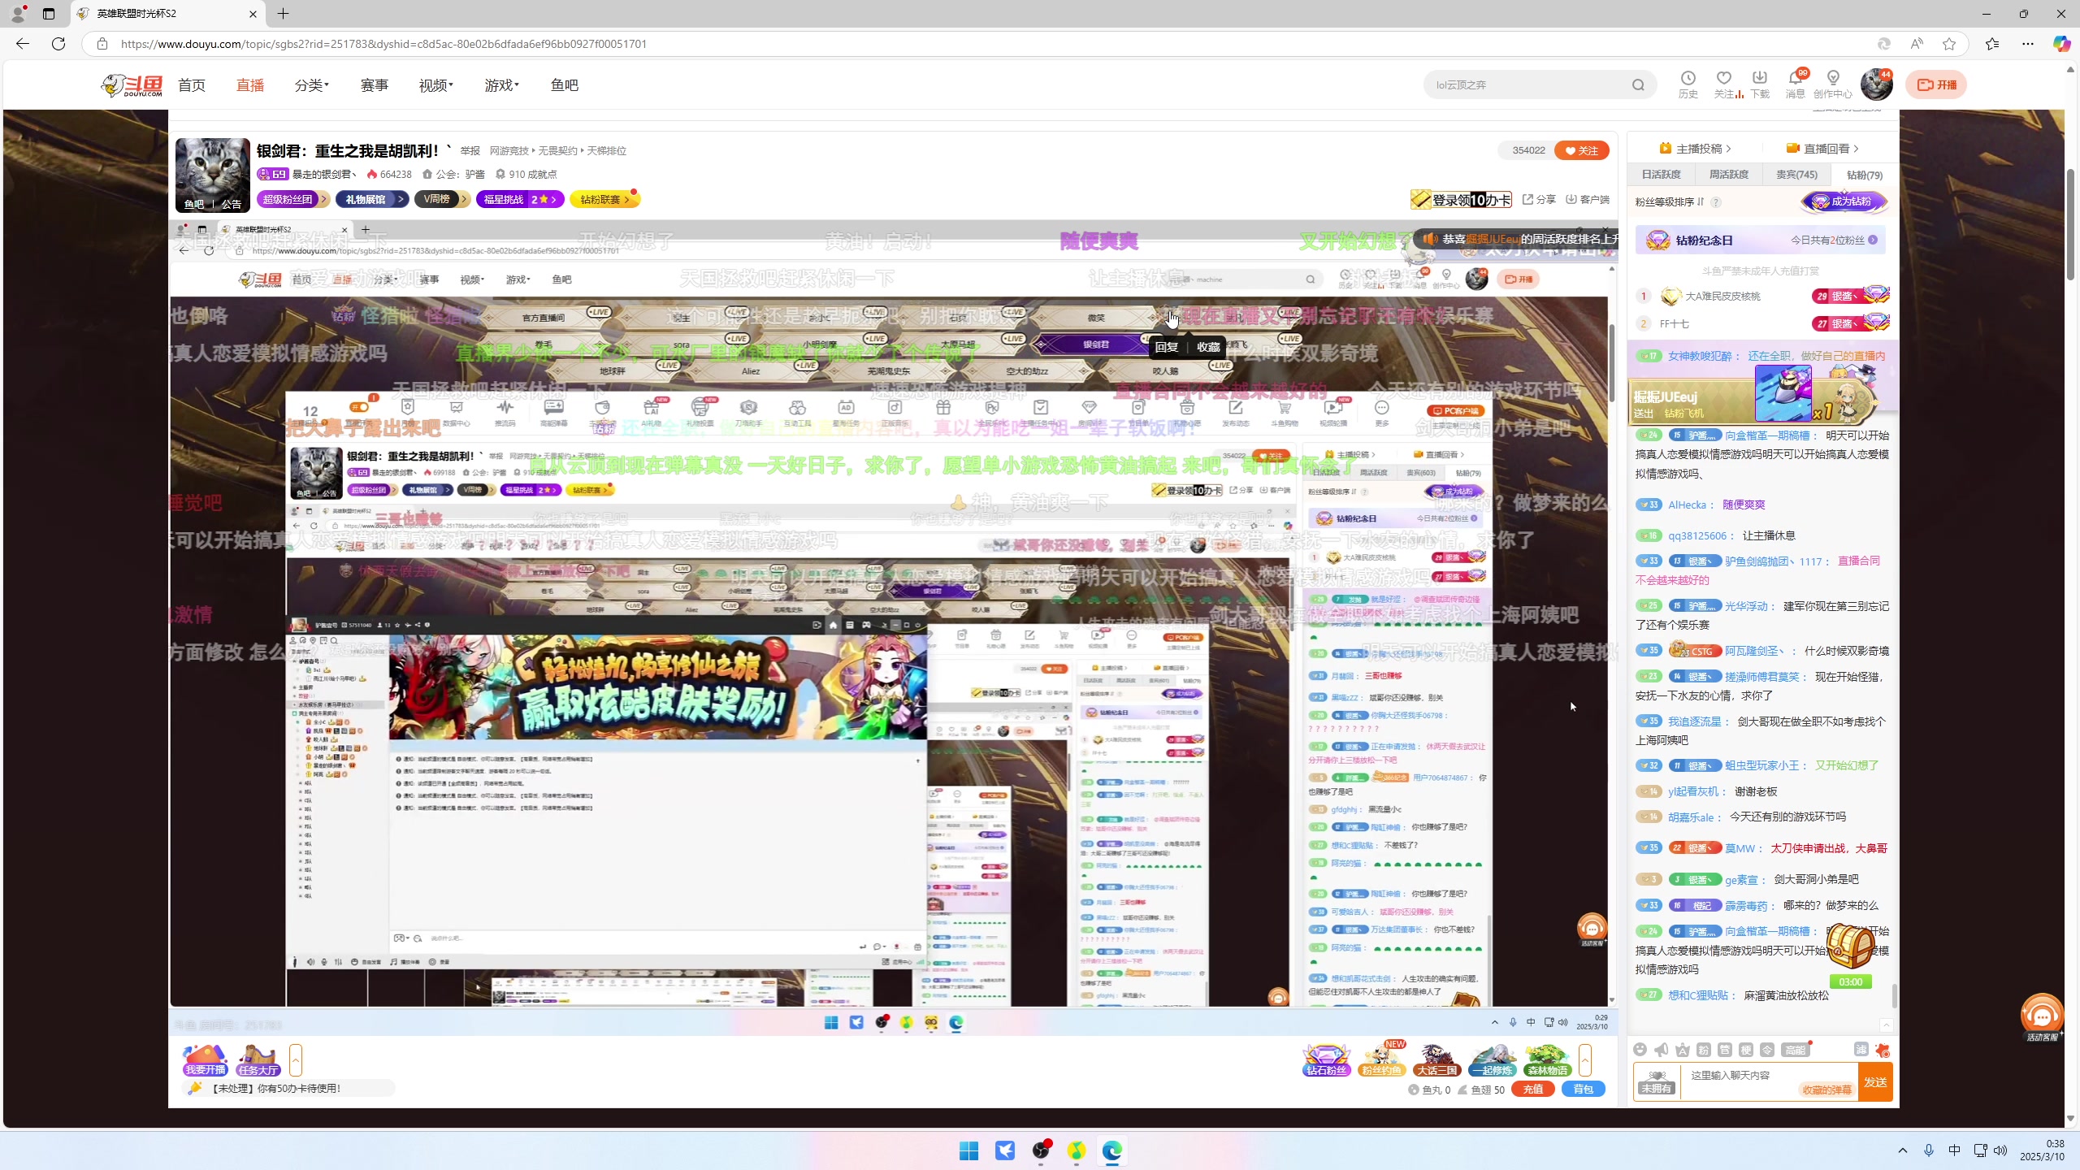Expand the chevron beside 任务大厅
This screenshot has height=1170, width=2080.
(296, 1060)
